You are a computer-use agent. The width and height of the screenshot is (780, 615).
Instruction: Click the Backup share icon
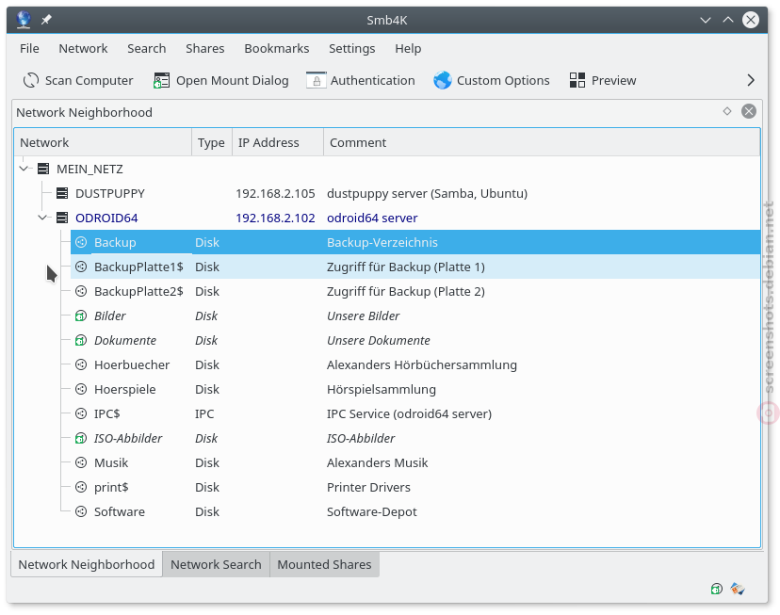tap(81, 242)
